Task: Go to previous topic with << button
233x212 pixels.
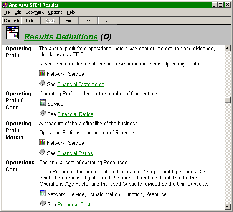Action: point(89,21)
